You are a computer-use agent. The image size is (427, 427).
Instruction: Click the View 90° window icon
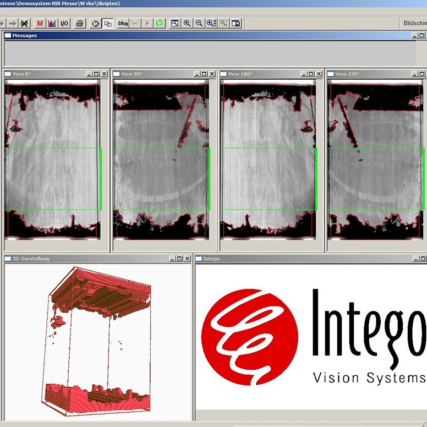[x=116, y=74]
